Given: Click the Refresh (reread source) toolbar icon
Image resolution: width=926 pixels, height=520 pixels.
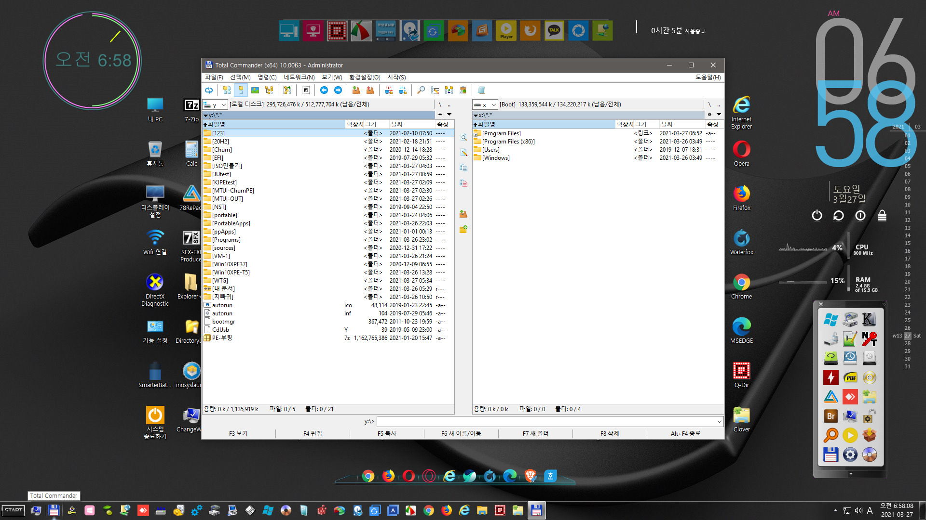Looking at the screenshot, I should coord(209,90).
